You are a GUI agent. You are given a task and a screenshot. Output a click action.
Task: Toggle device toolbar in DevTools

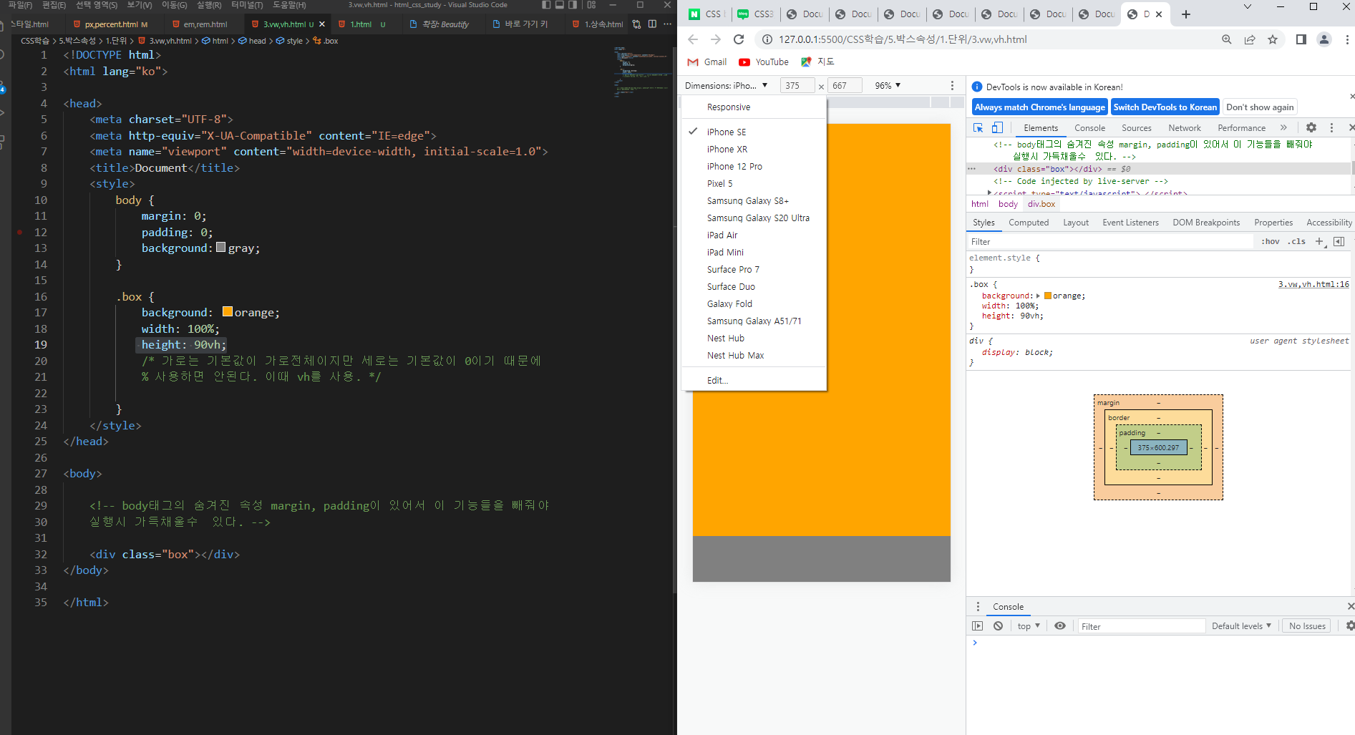997,127
